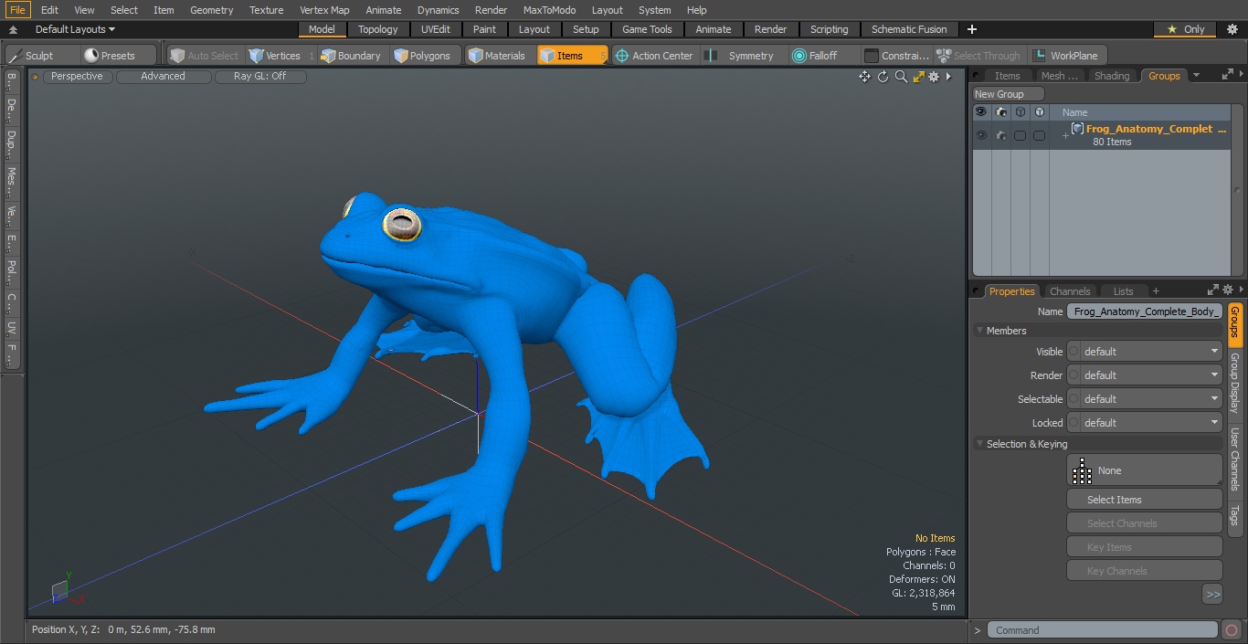Open the Vertex Map menu
The image size is (1248, 644).
(x=324, y=10)
